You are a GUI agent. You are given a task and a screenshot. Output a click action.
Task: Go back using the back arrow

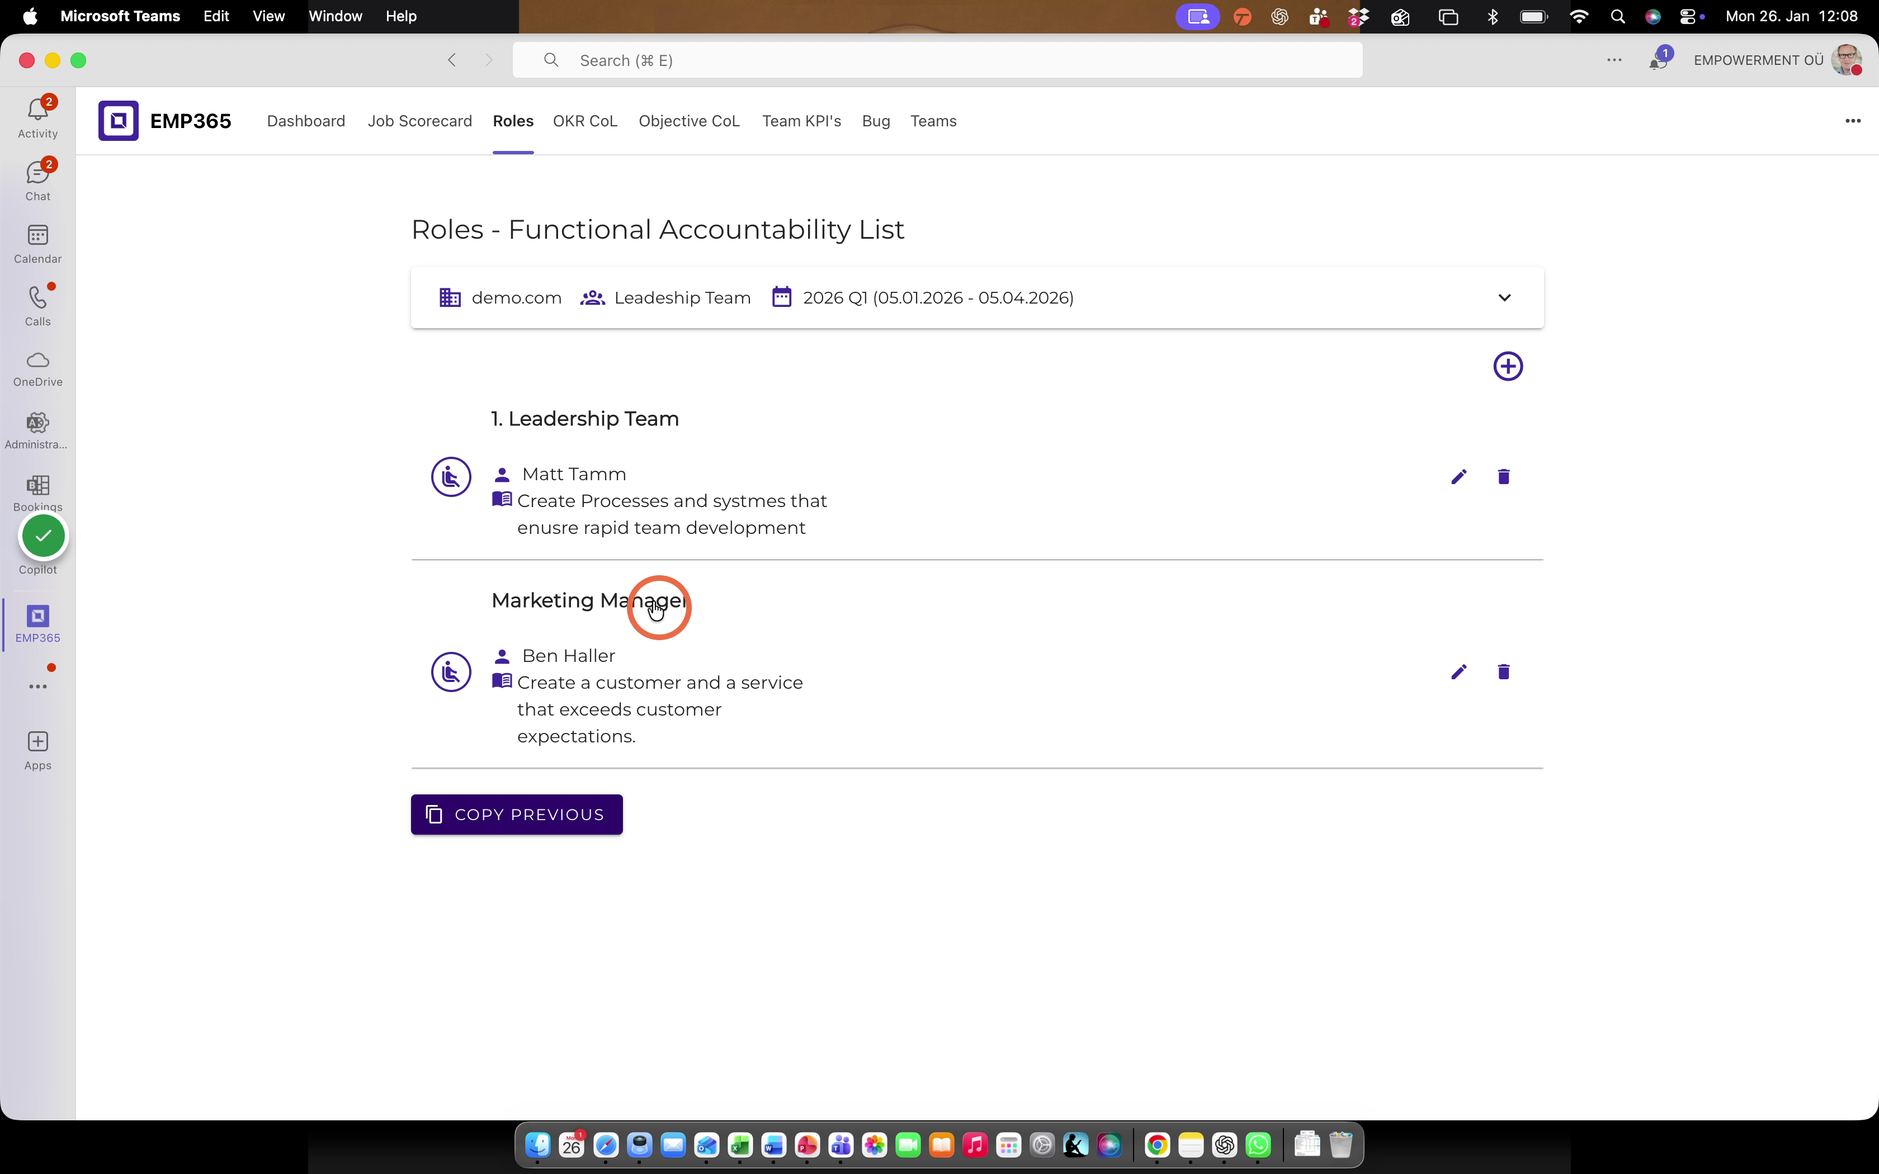(x=452, y=60)
